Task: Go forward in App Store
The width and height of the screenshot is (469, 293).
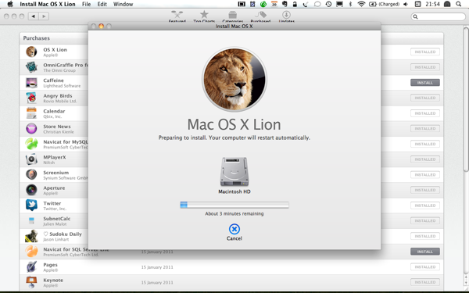Action: pyautogui.click(x=44, y=16)
